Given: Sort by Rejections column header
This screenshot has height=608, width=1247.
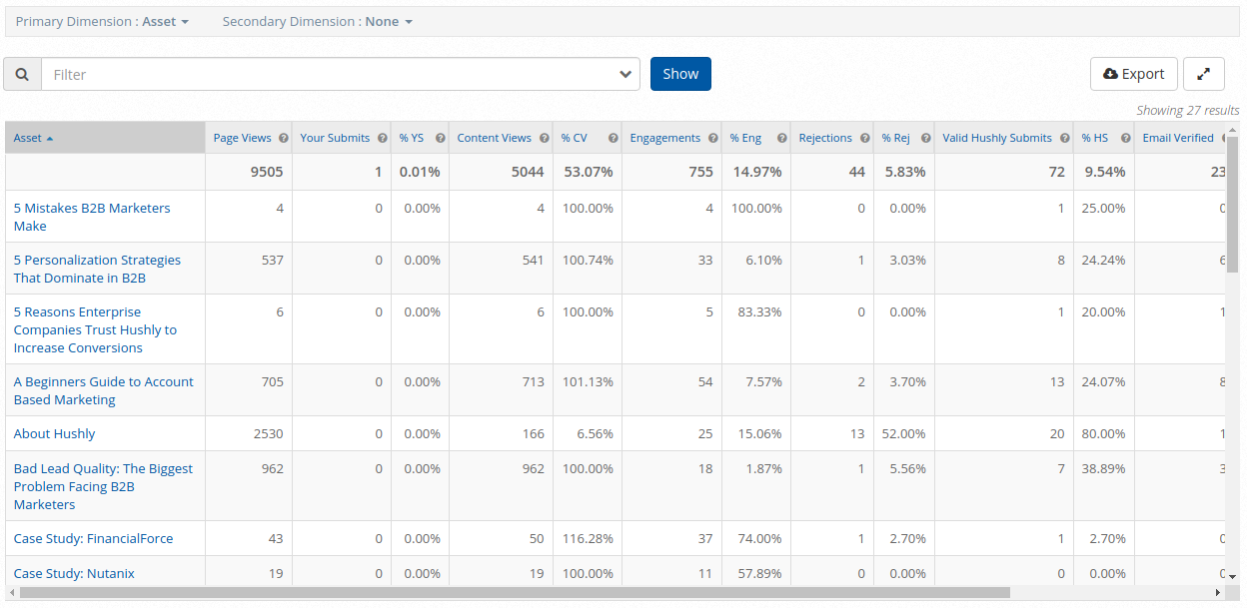Looking at the screenshot, I should click(x=825, y=138).
